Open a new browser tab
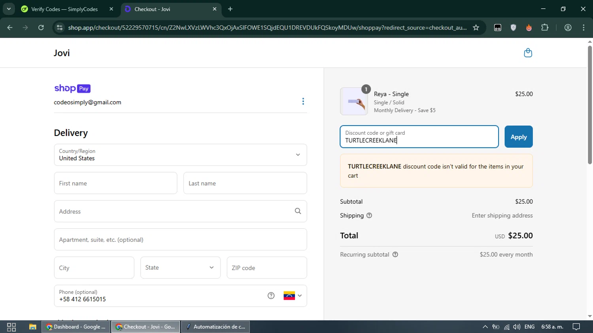593x333 pixels. coord(230,9)
